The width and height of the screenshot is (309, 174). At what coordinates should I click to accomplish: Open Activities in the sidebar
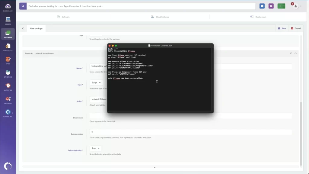pos(8,87)
